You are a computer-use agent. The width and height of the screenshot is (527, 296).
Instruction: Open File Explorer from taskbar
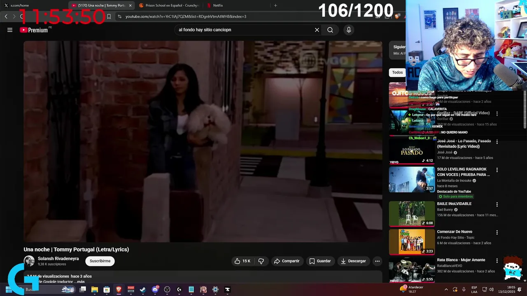pos(95,289)
